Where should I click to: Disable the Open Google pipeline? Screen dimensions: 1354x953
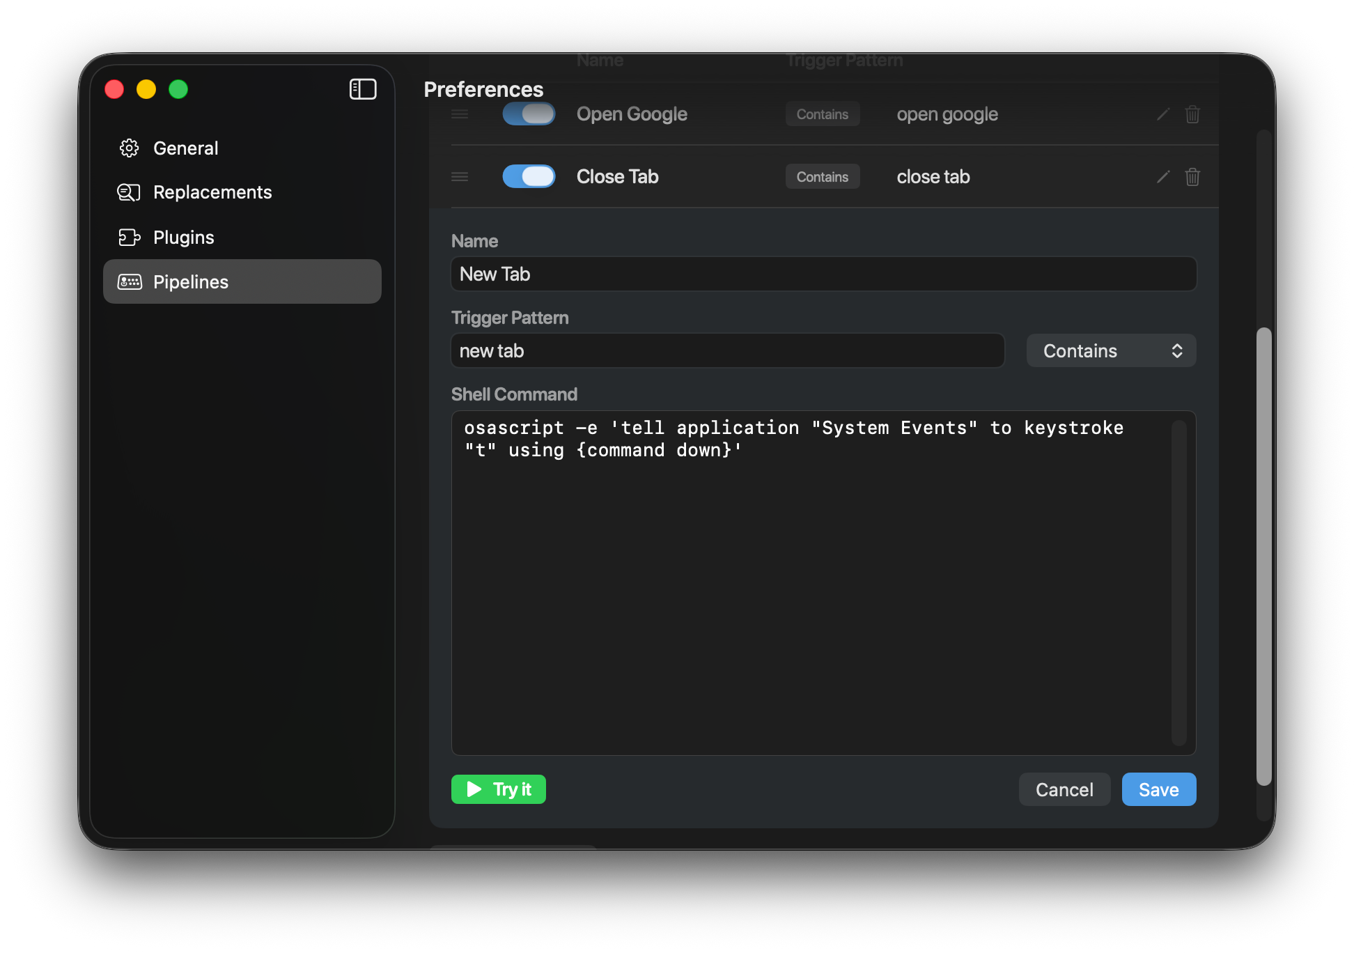[529, 114]
